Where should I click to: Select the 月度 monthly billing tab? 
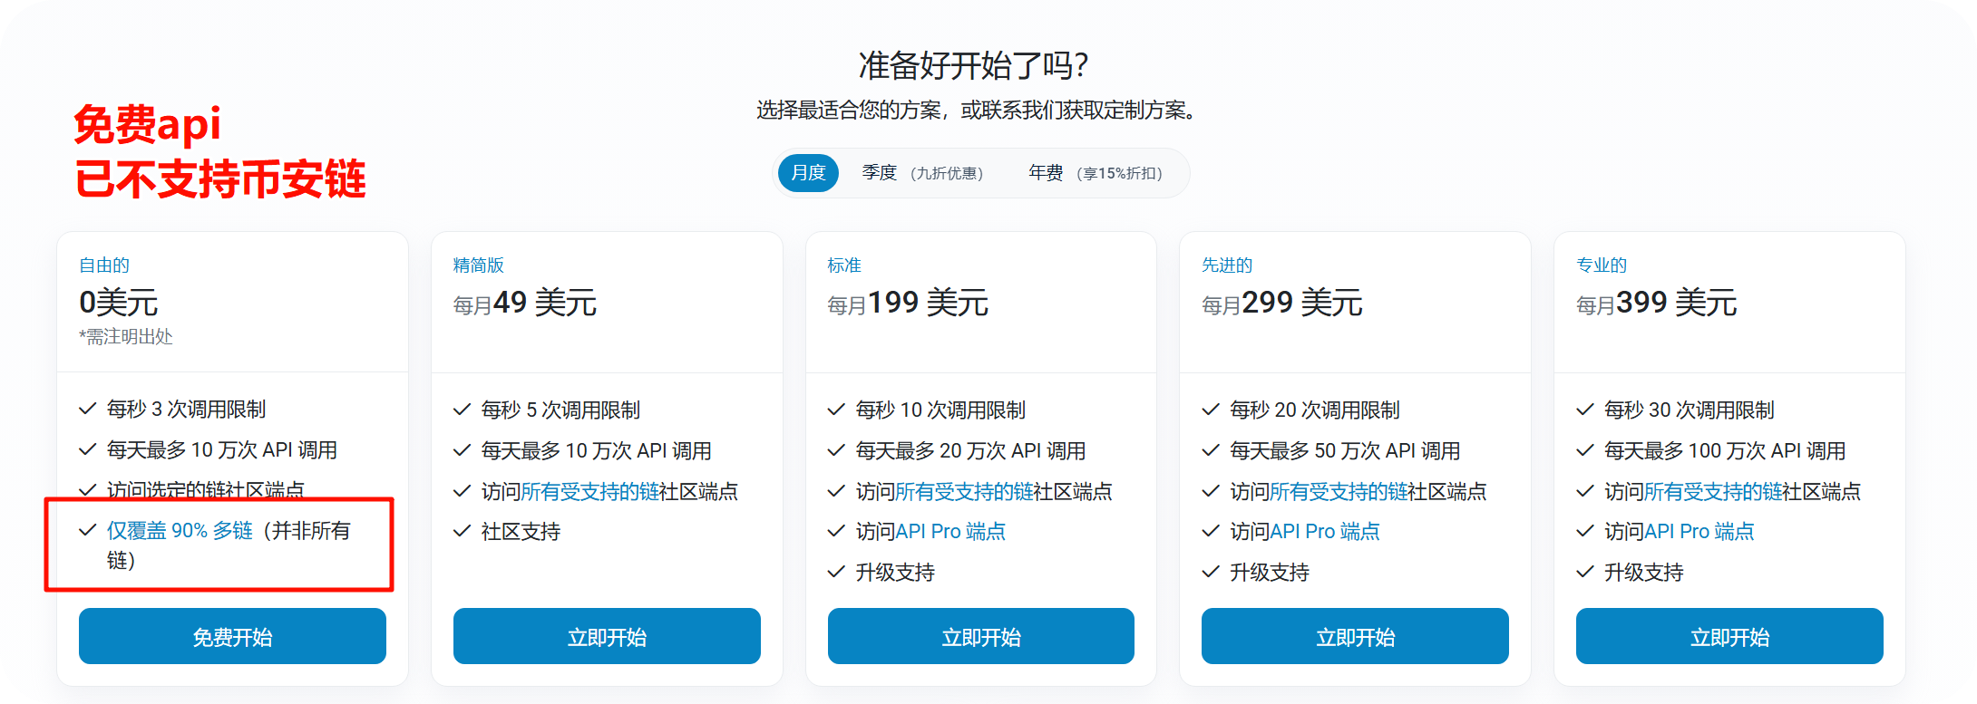pyautogui.click(x=808, y=173)
